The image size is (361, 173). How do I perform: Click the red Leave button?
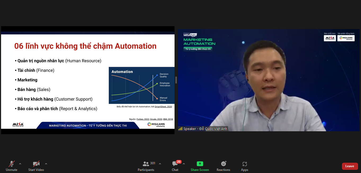[350, 166]
